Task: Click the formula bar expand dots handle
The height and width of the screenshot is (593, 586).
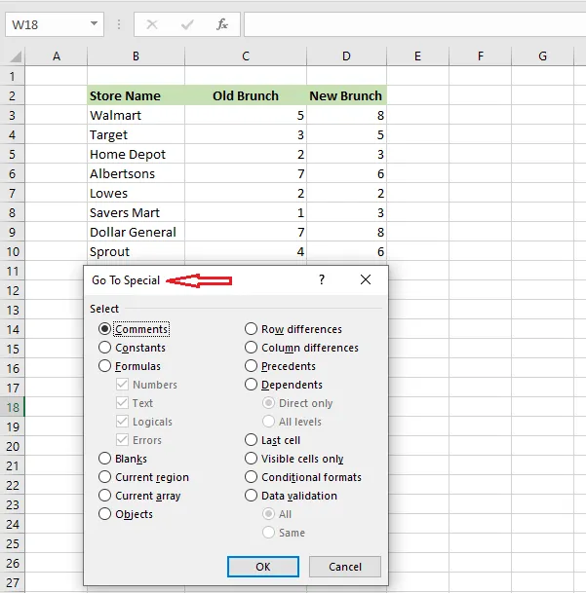Action: coord(119,24)
